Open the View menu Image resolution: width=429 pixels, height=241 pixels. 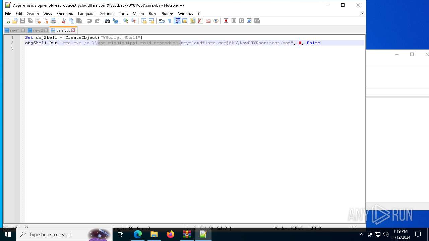[x=48, y=14]
